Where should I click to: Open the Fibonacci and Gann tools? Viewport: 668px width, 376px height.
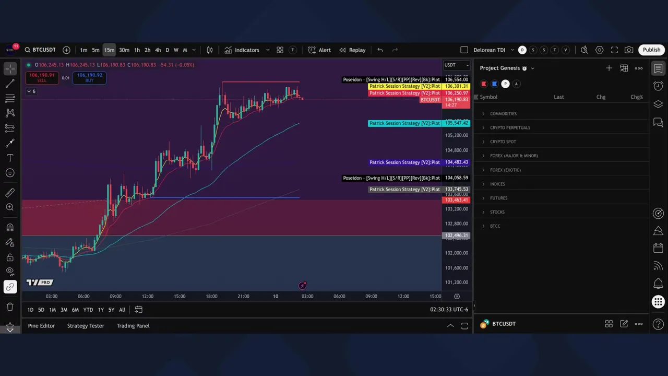10,98
